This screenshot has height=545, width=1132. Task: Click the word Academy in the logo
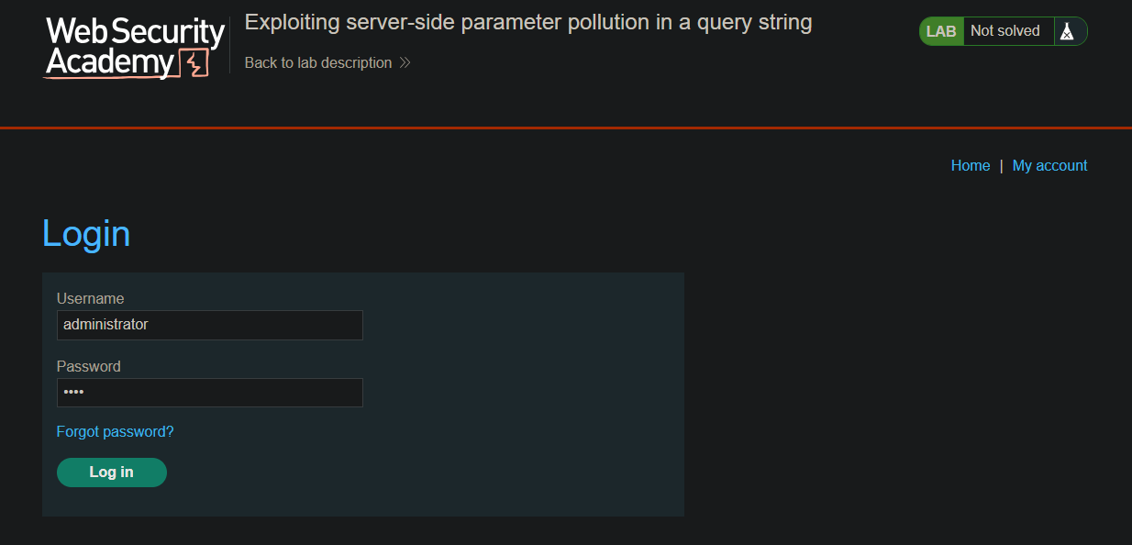[x=110, y=62]
